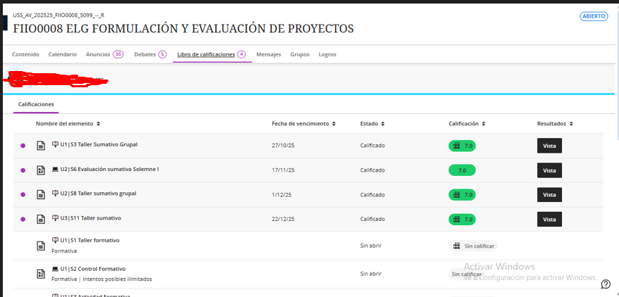Image resolution: width=619 pixels, height=297 pixels.
Task: Open U2|S6 Evaluación sumativa Solemne I link
Action: (109, 169)
